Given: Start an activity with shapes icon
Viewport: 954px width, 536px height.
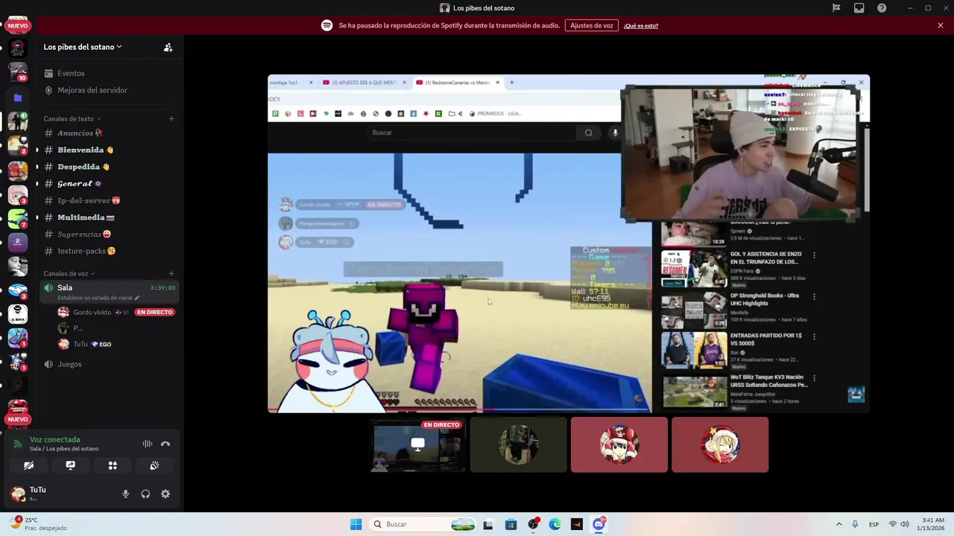Looking at the screenshot, I should (x=113, y=465).
